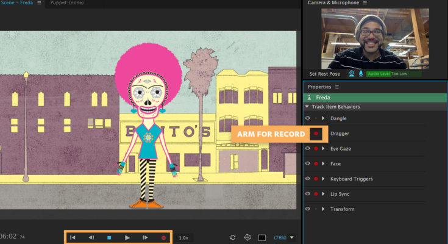448x244 pixels.
Task: Disarm the Eye Gaze behavior red record dot
Action: point(316,148)
